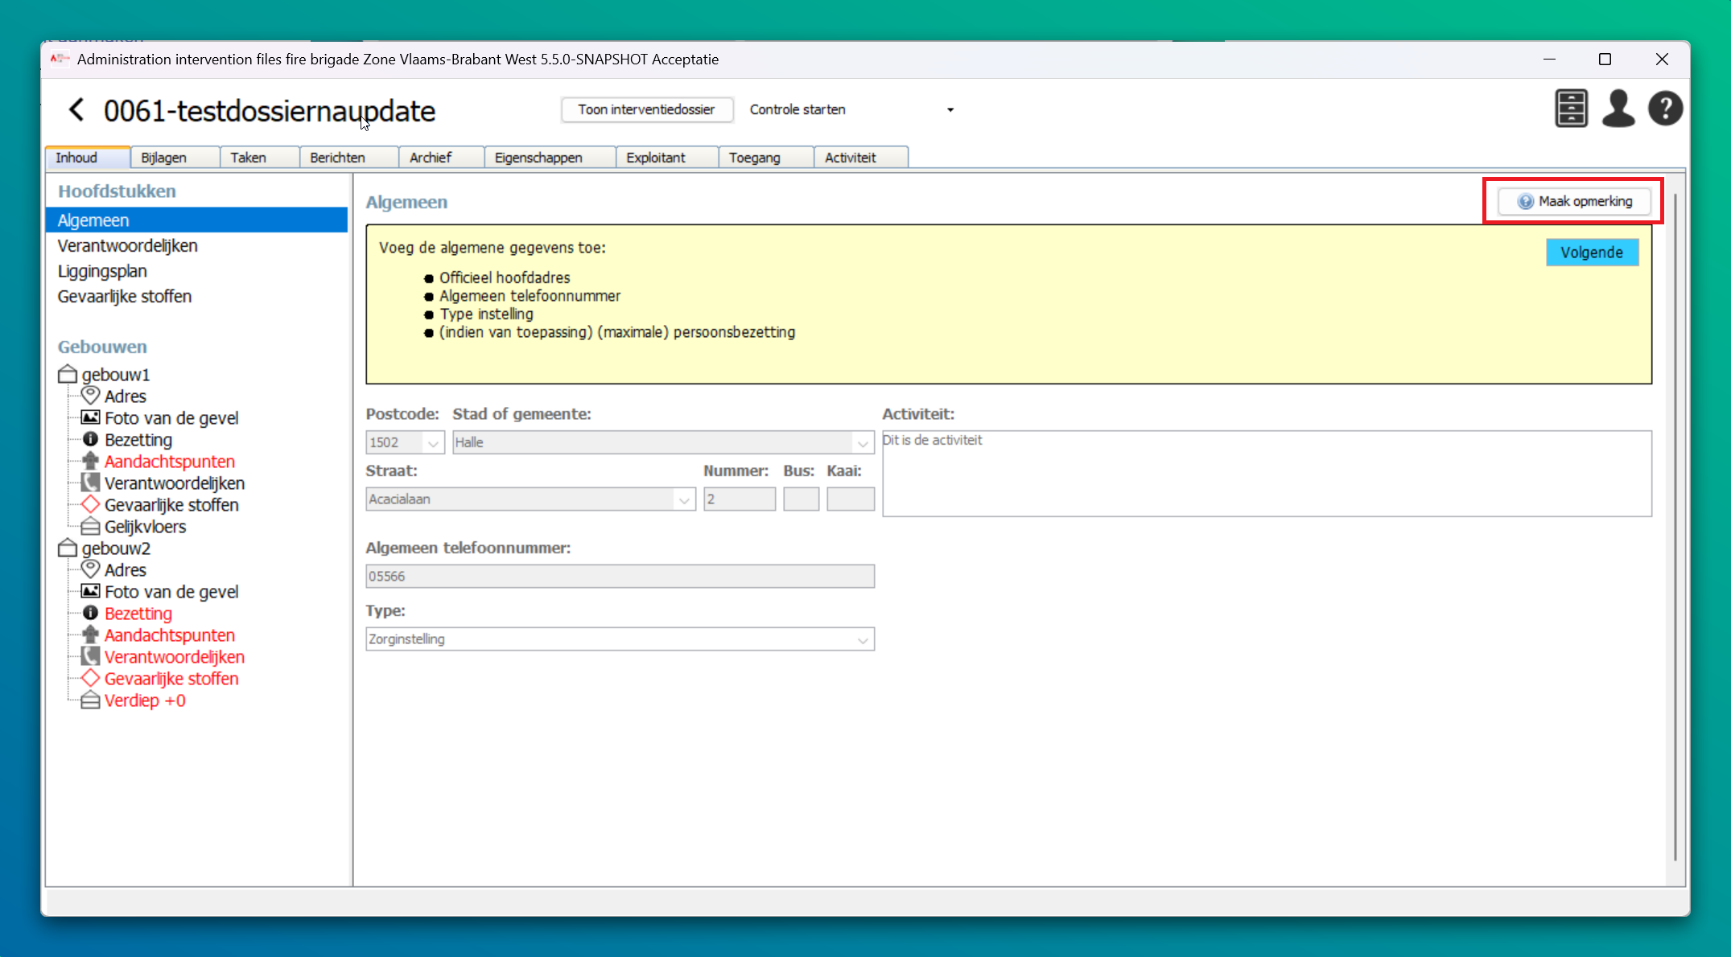This screenshot has width=1731, height=957.
Task: Click the Verdiep +0 floor icon
Action: pyautogui.click(x=90, y=700)
